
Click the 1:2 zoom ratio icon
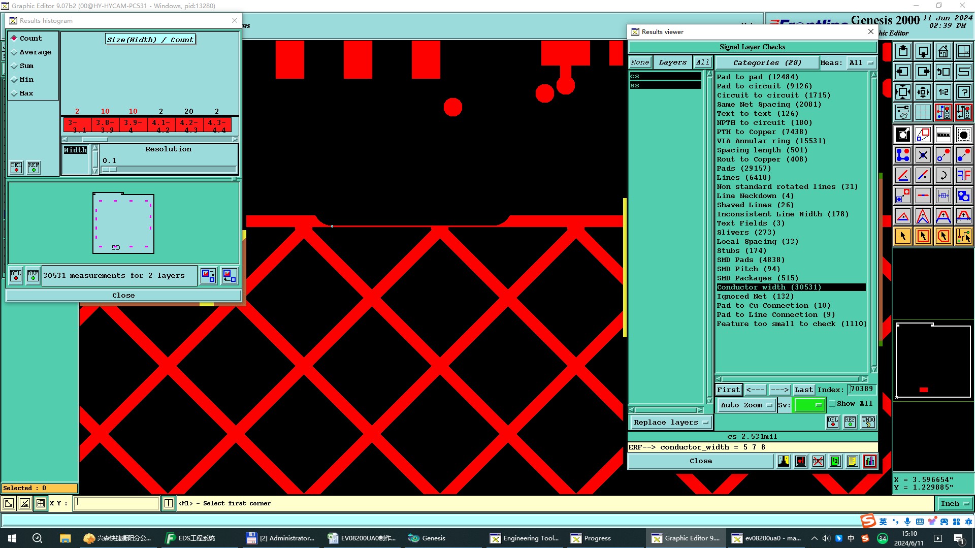[943, 92]
